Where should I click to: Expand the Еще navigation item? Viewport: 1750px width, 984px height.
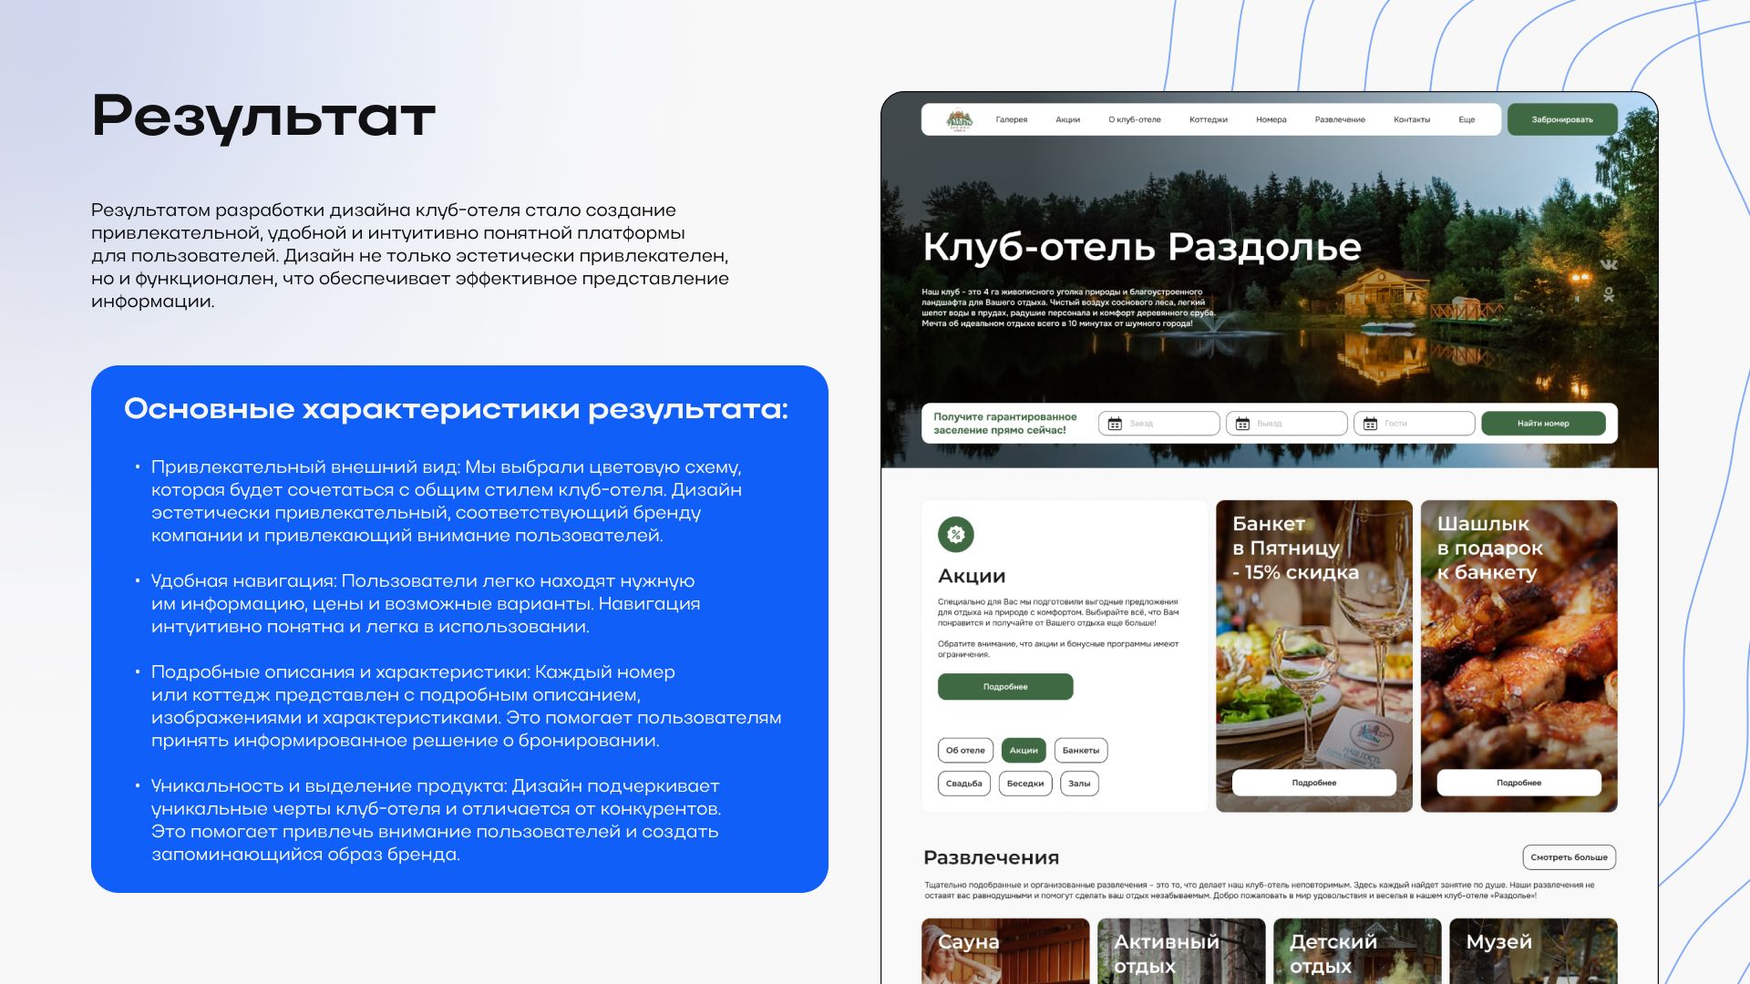click(1466, 119)
